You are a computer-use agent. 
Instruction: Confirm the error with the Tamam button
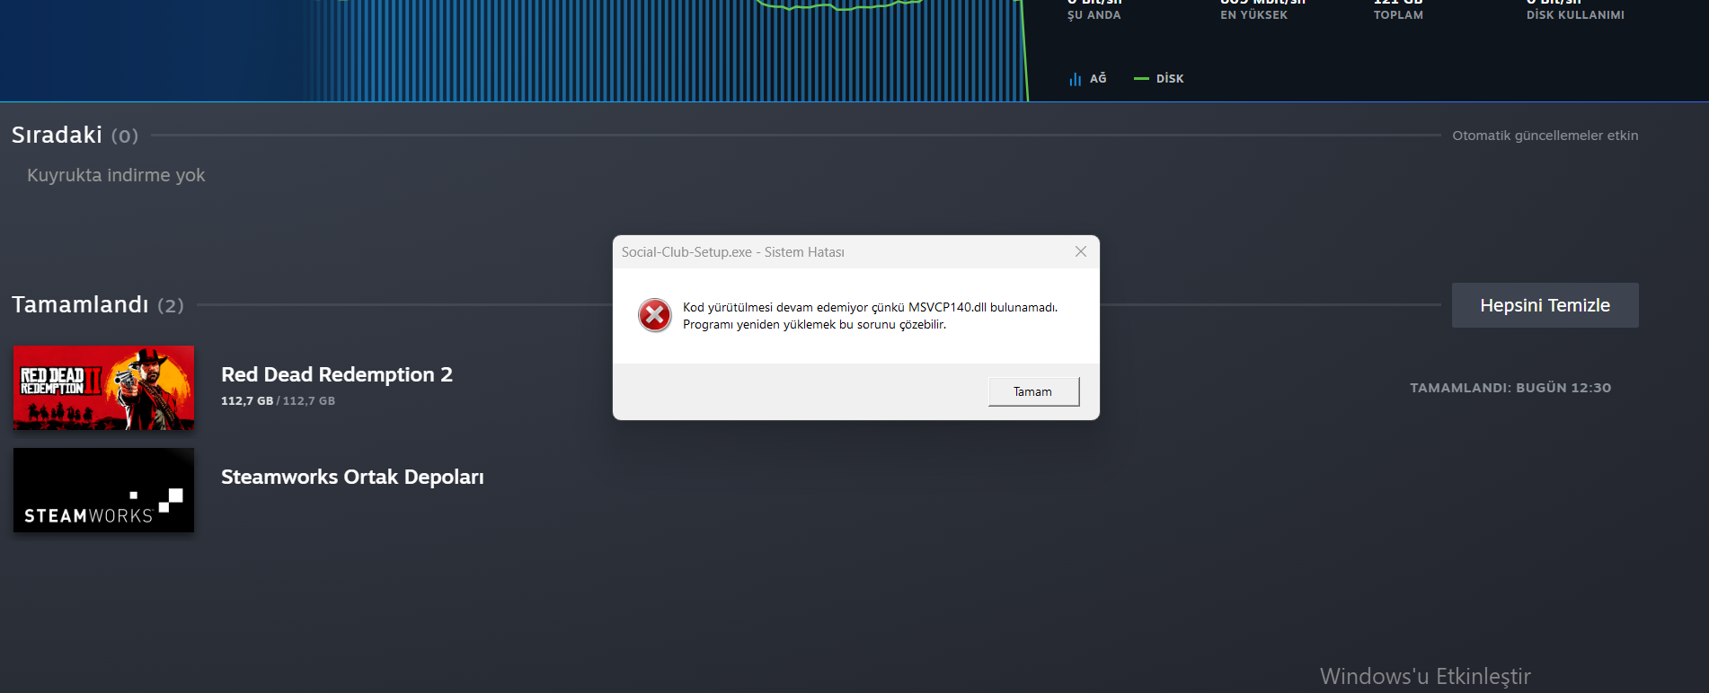pyautogui.click(x=1033, y=391)
